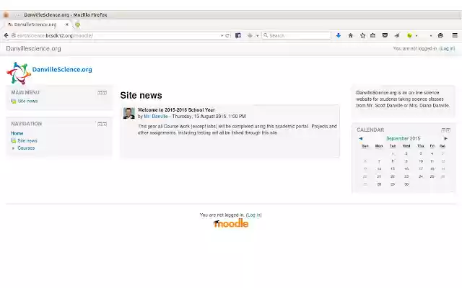The height and width of the screenshot is (288, 462).
Task: Click the Site news page heading
Action: point(141,95)
